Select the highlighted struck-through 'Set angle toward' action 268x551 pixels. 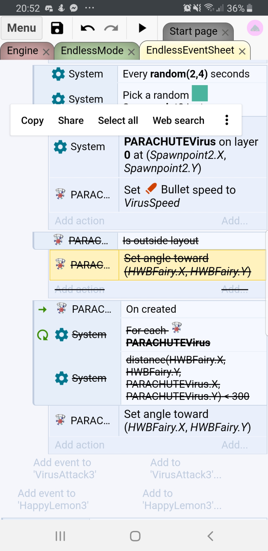pyautogui.click(x=188, y=265)
